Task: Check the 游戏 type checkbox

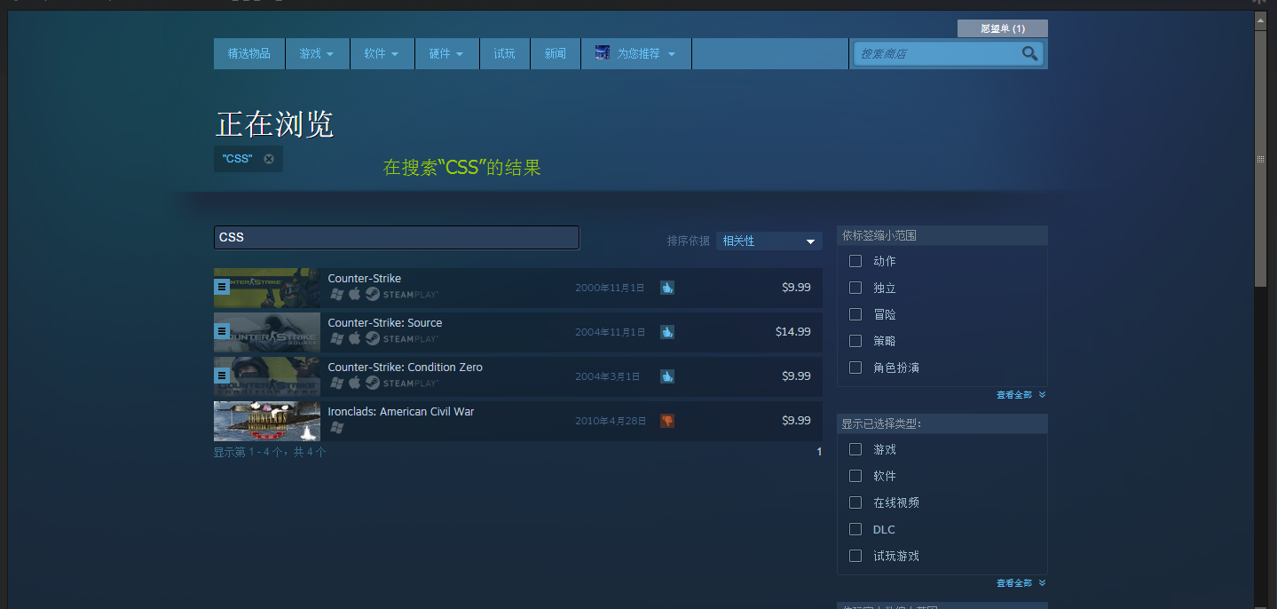Action: (855, 449)
